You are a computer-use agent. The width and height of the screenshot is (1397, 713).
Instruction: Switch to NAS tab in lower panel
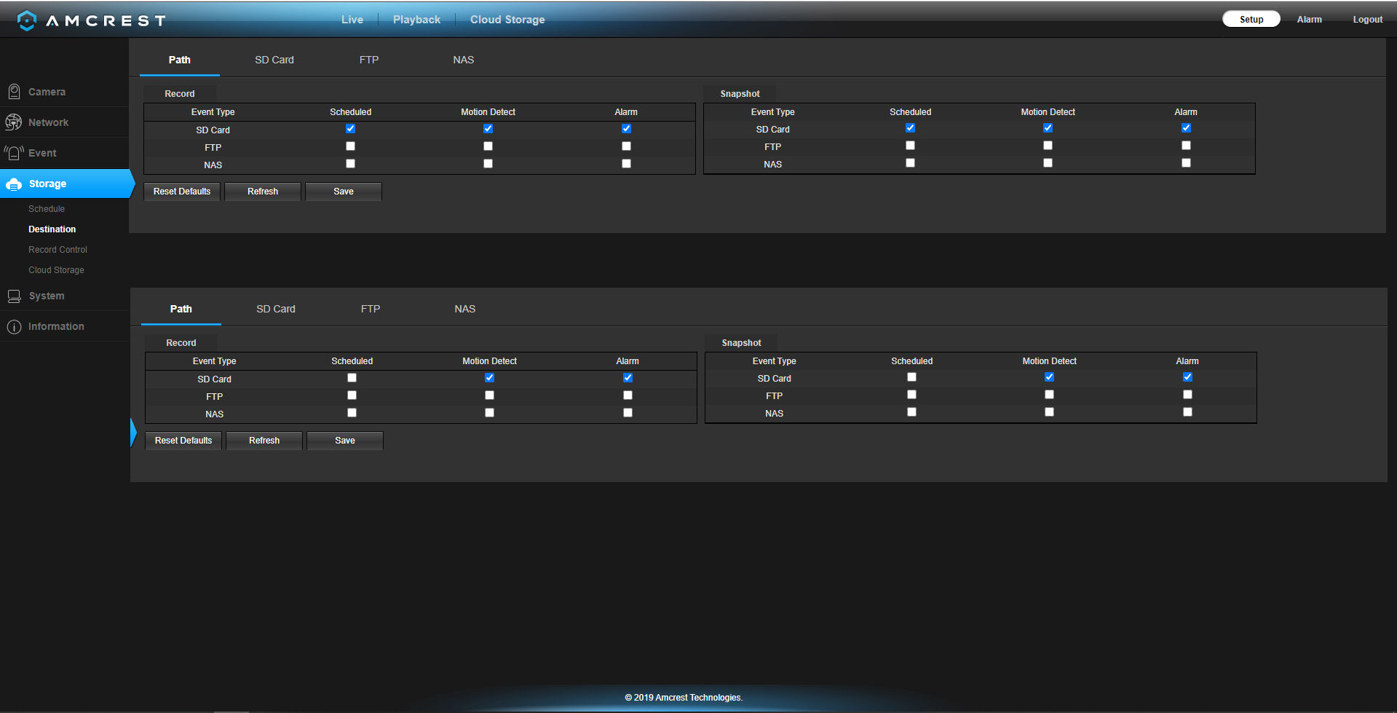tap(464, 309)
